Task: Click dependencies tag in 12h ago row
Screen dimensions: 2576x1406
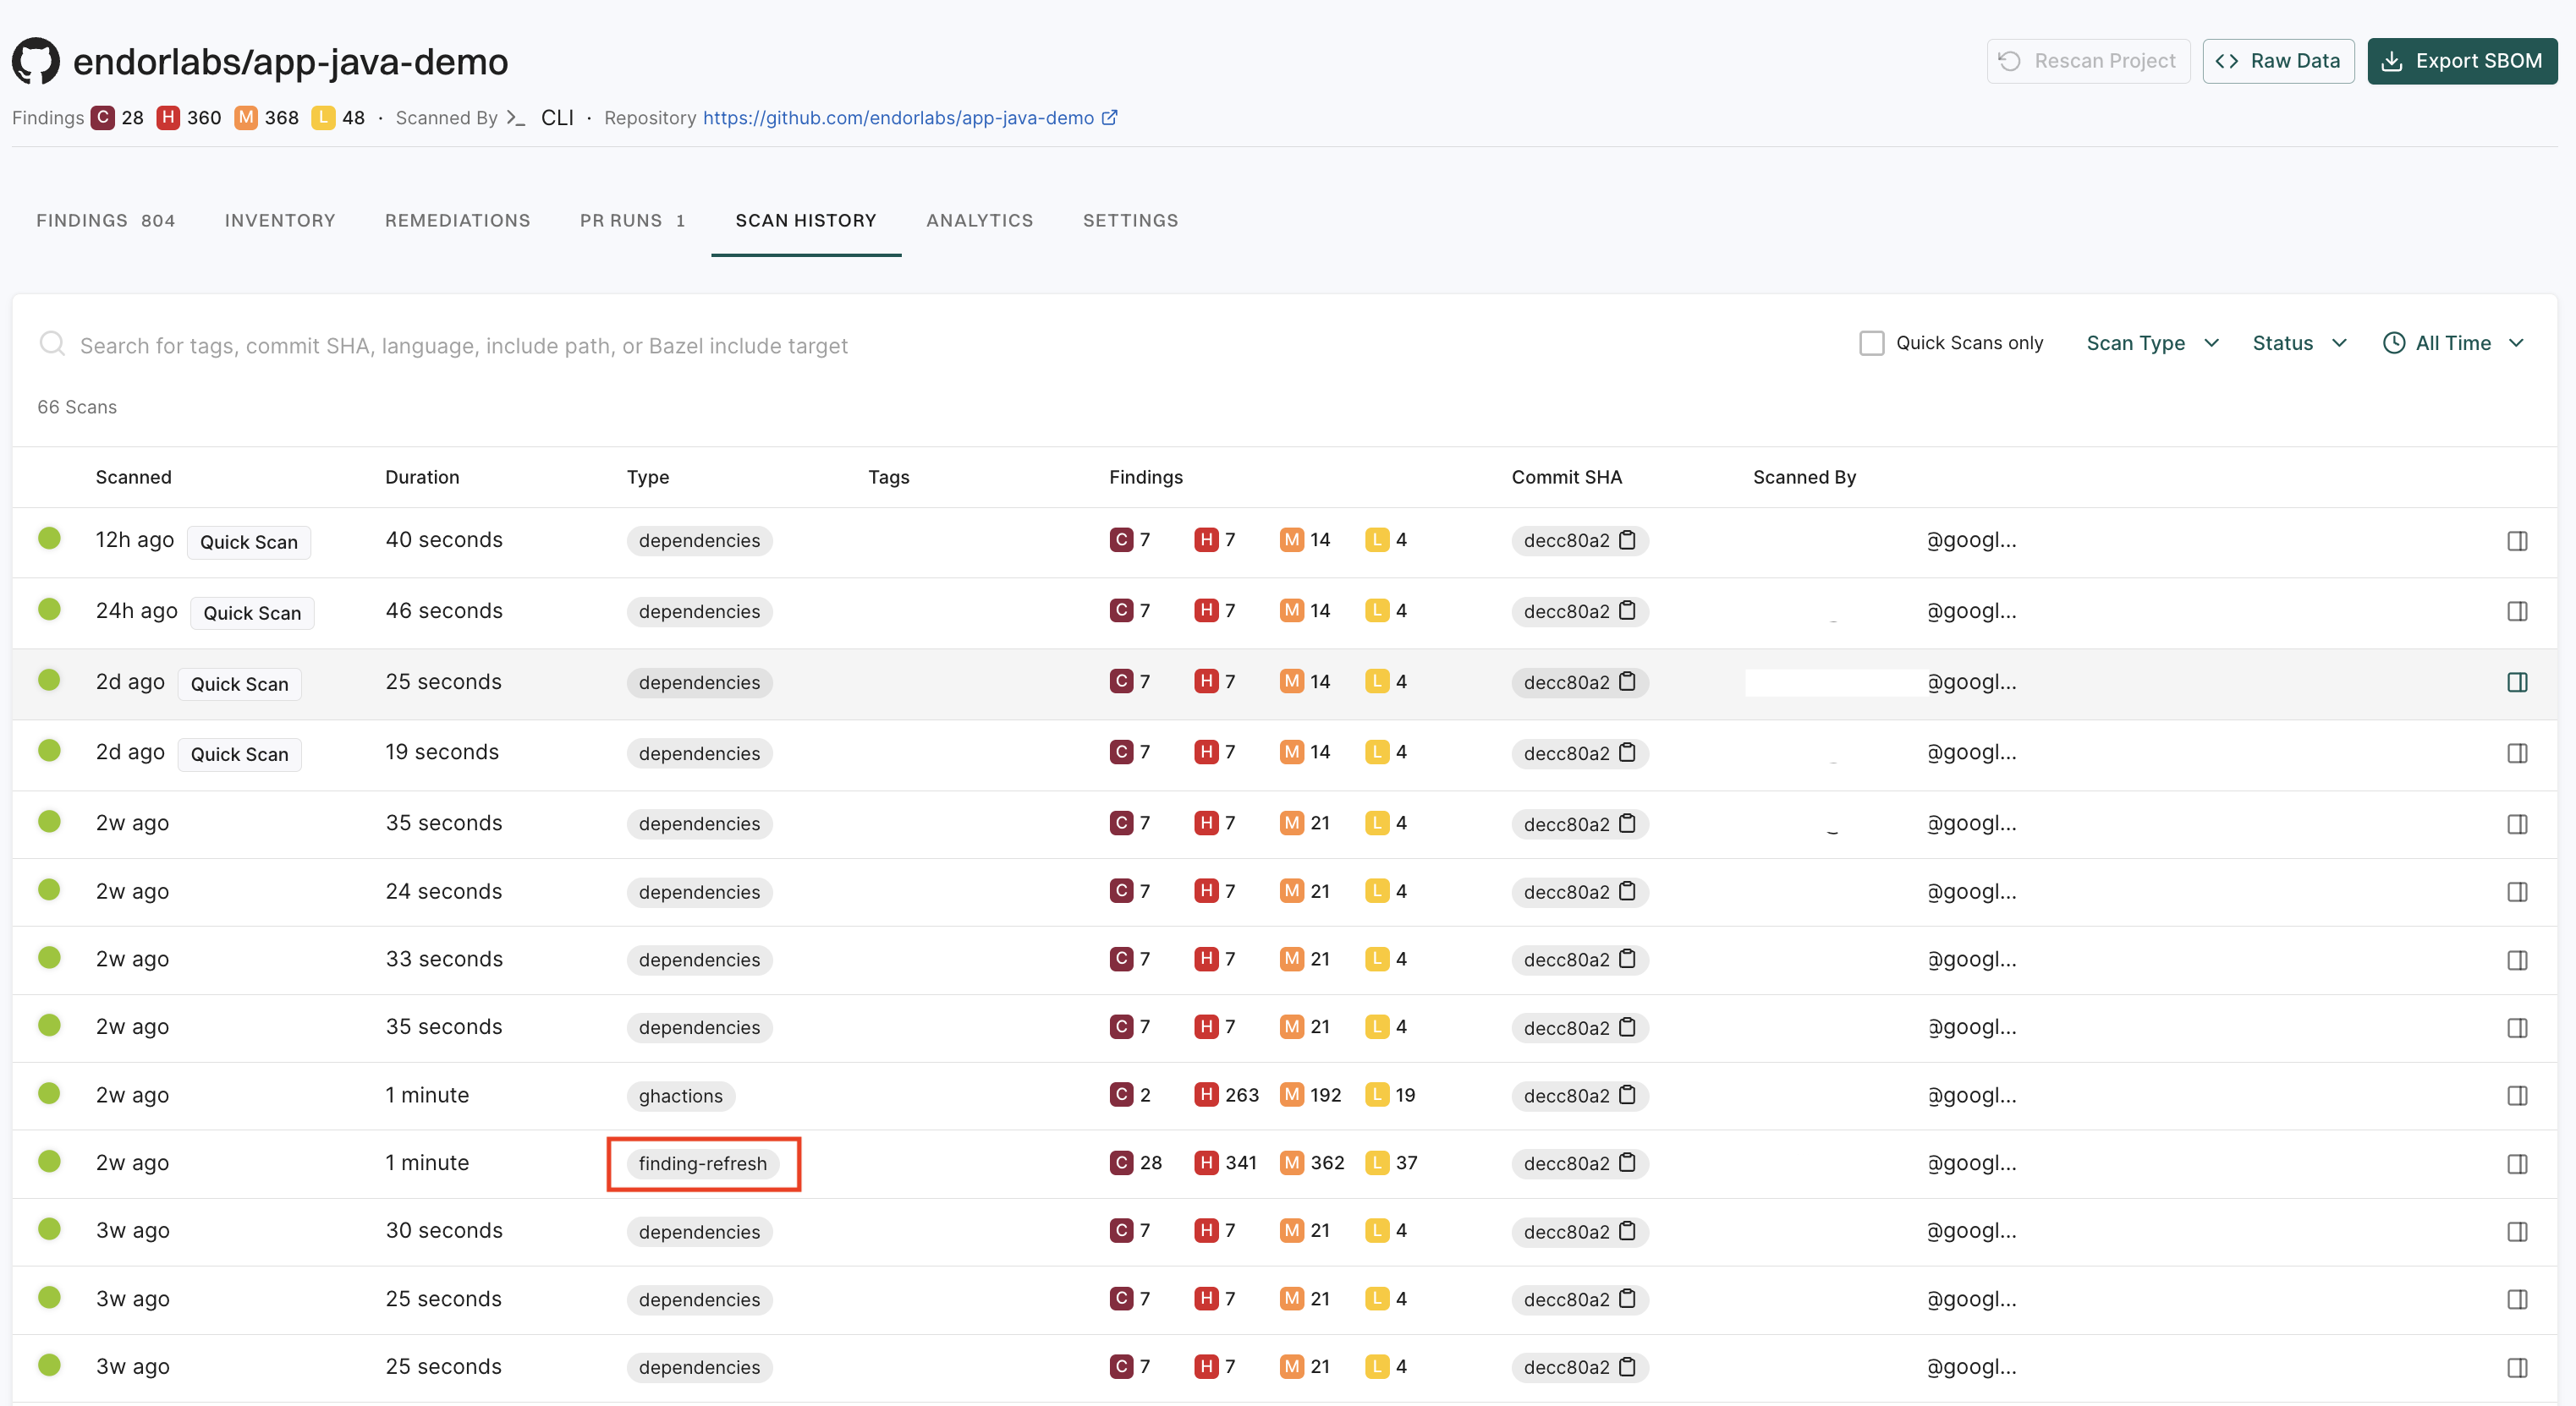Action: tap(700, 540)
